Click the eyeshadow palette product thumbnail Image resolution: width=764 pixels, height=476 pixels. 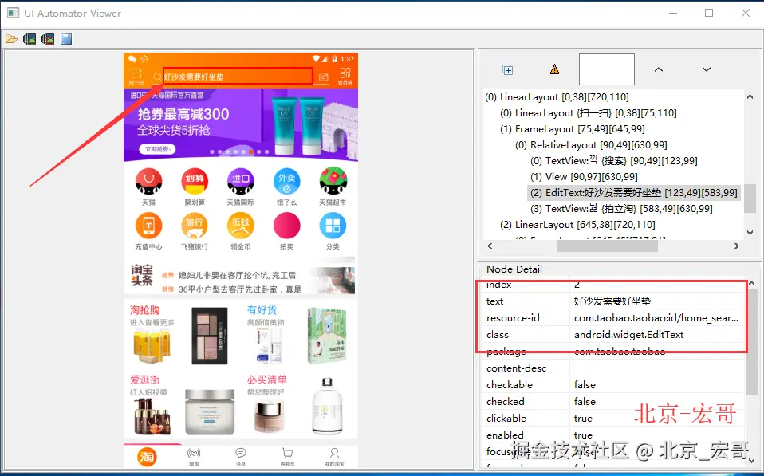tap(210, 336)
